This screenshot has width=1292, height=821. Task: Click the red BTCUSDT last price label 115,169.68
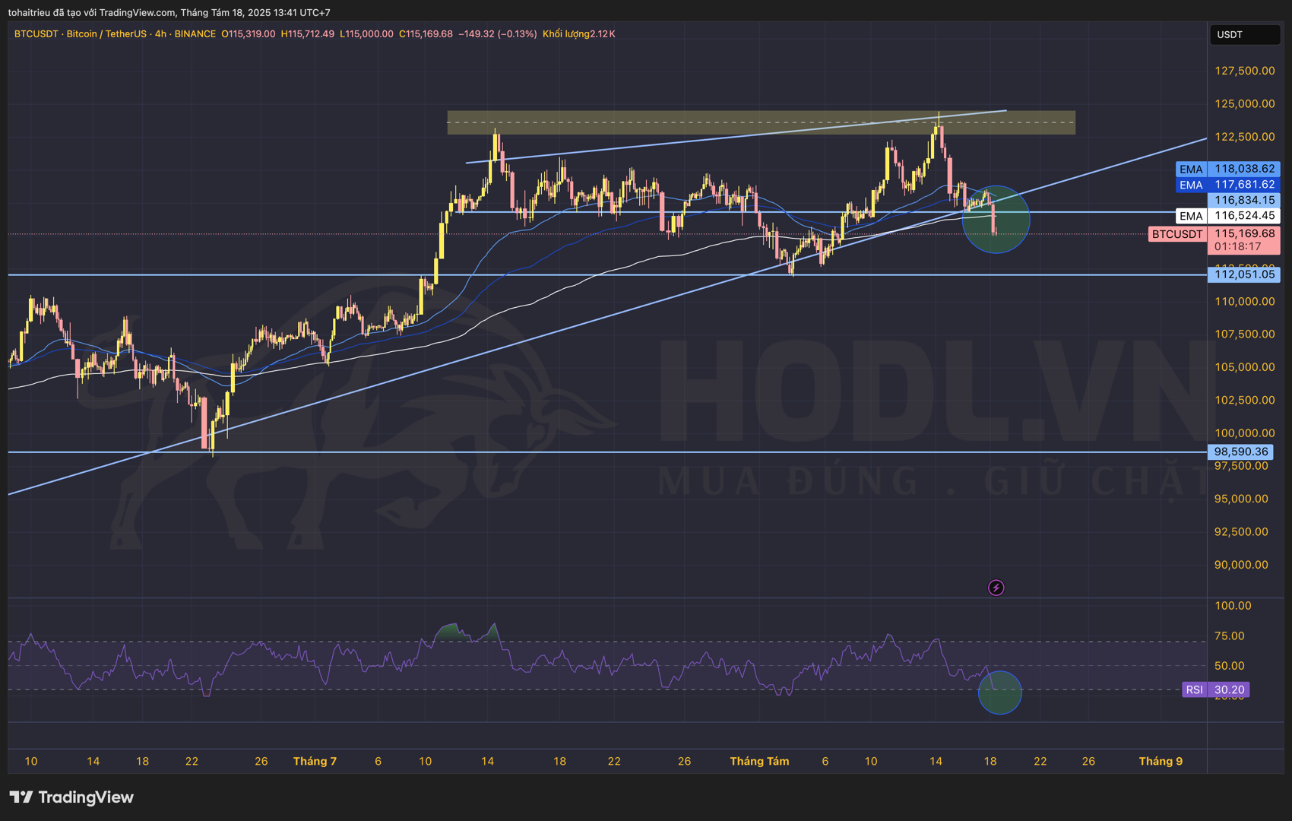1214,233
